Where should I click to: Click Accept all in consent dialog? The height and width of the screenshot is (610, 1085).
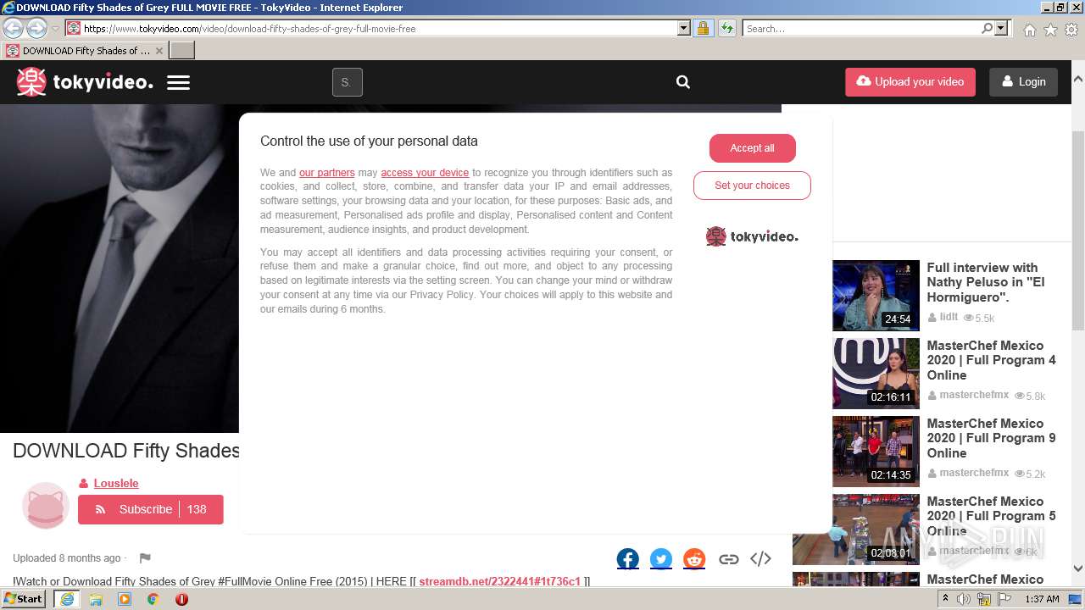tap(753, 148)
